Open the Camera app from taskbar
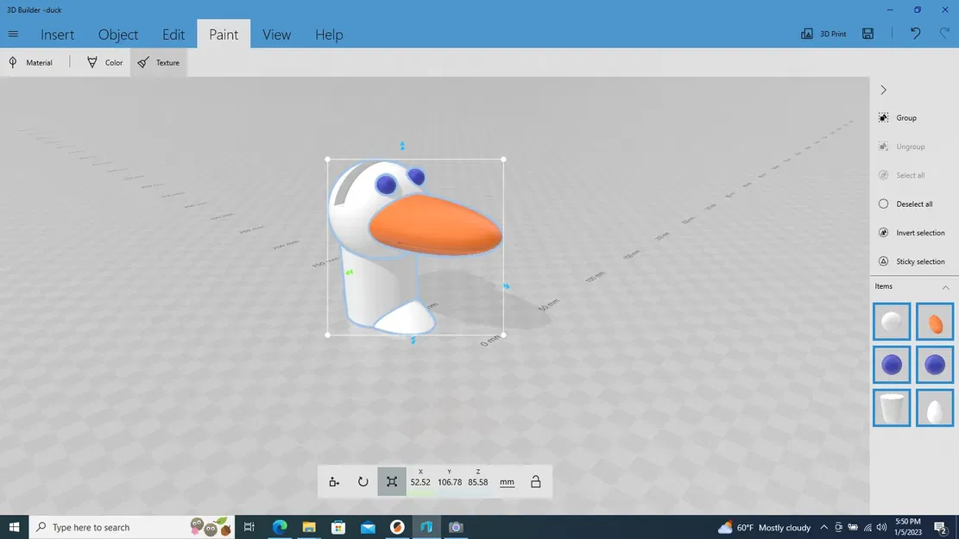The image size is (959, 539). click(456, 527)
